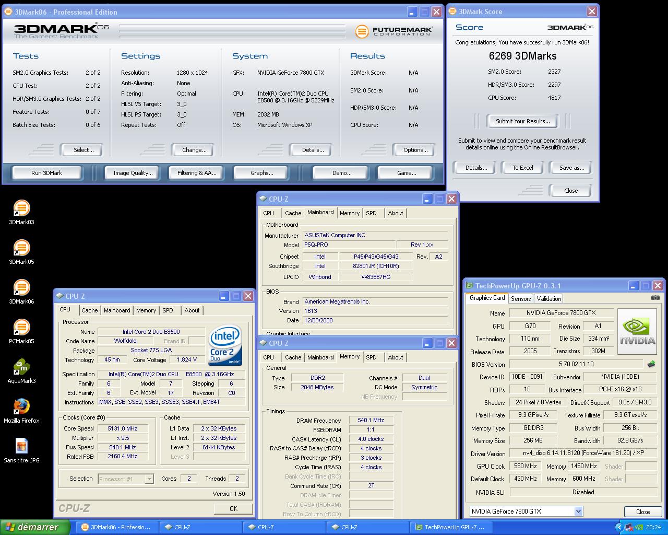Click the 'P5Q-PRO' motherboard model value
Image resolution: width=668 pixels, height=535 pixels.
(x=349, y=245)
